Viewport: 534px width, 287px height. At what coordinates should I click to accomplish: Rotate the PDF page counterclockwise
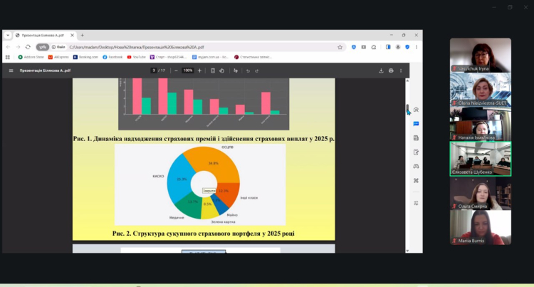pos(222,71)
